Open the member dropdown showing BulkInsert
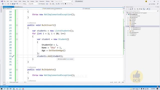 pyautogui.click(x=103, y=9)
